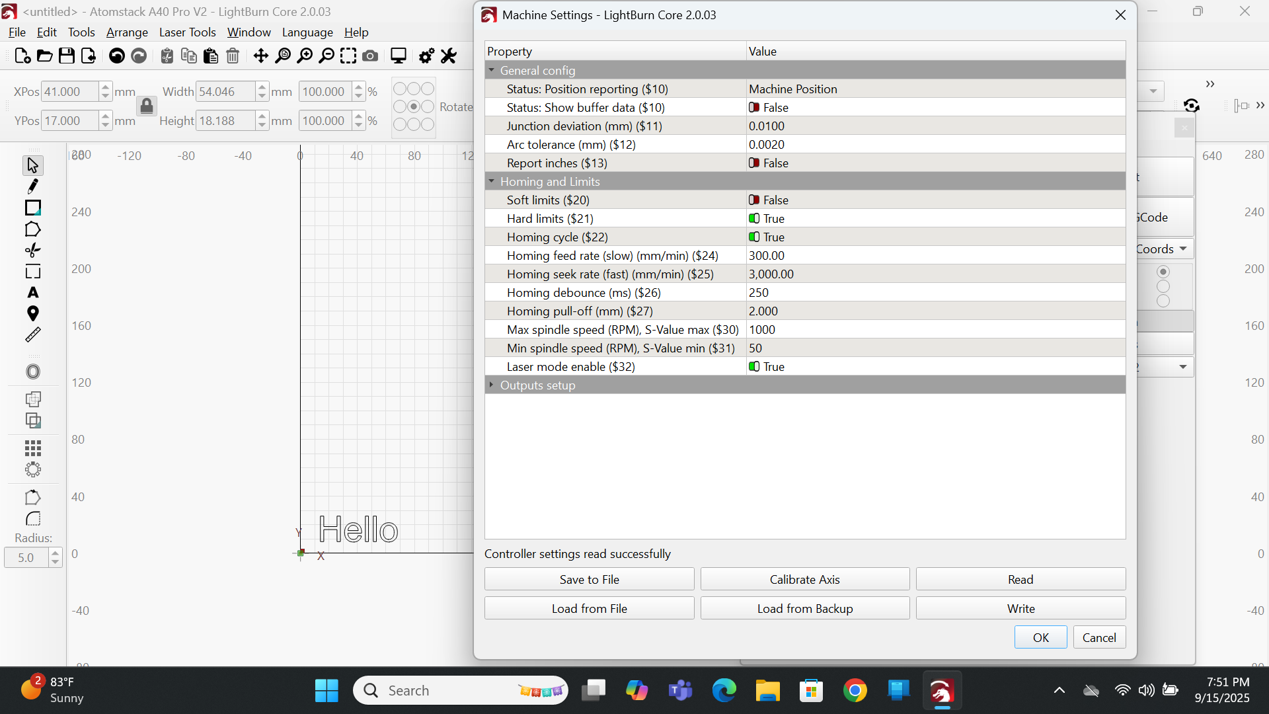Click the Write button
1269x714 pixels.
[1020, 609]
